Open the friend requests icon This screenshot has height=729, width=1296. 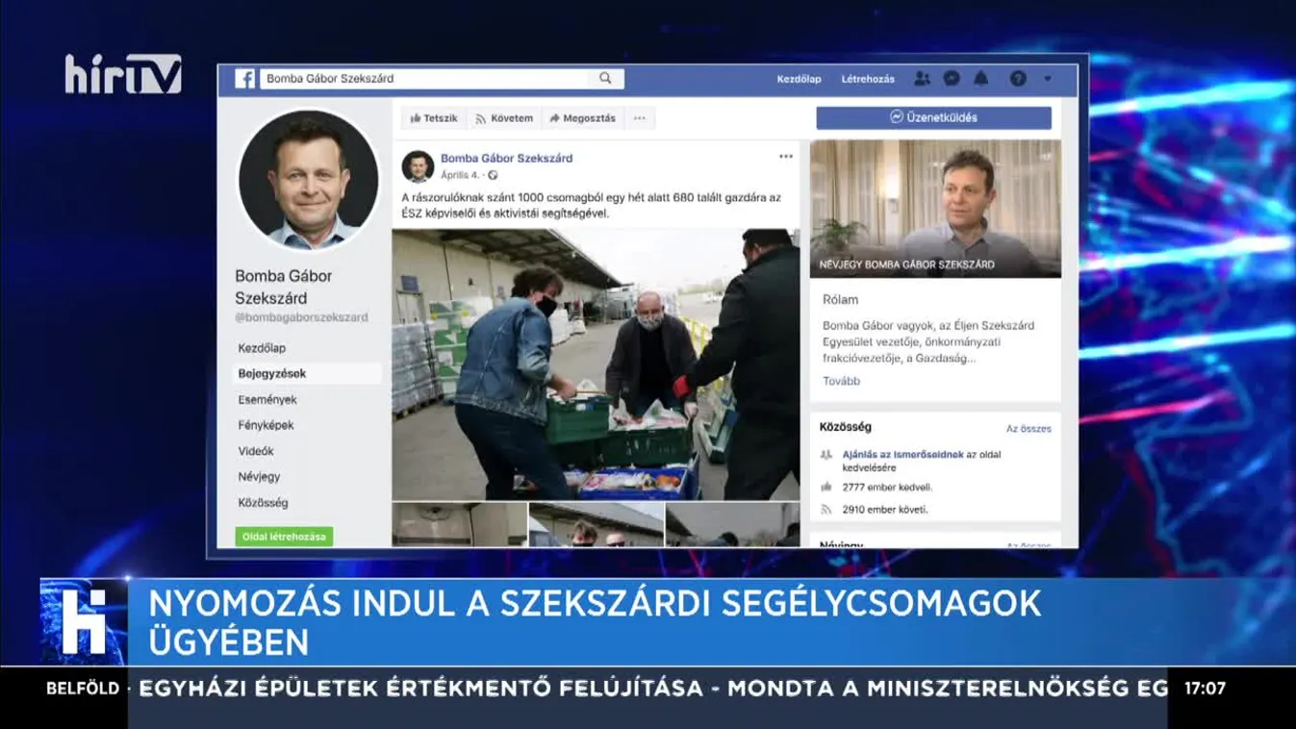pyautogui.click(x=922, y=79)
